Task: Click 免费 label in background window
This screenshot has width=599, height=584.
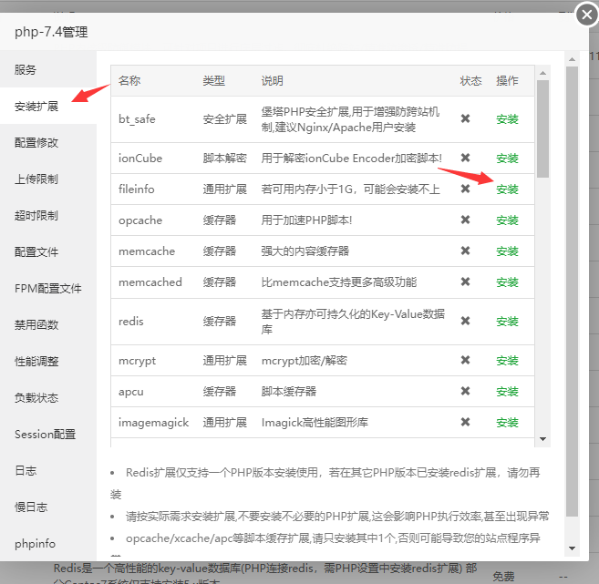Action: [503, 576]
